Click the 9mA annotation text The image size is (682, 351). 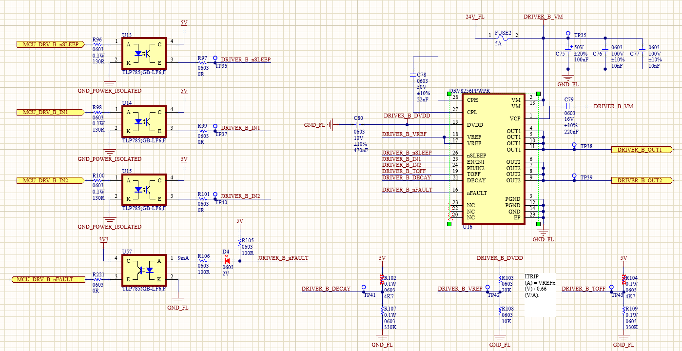pos(183,257)
